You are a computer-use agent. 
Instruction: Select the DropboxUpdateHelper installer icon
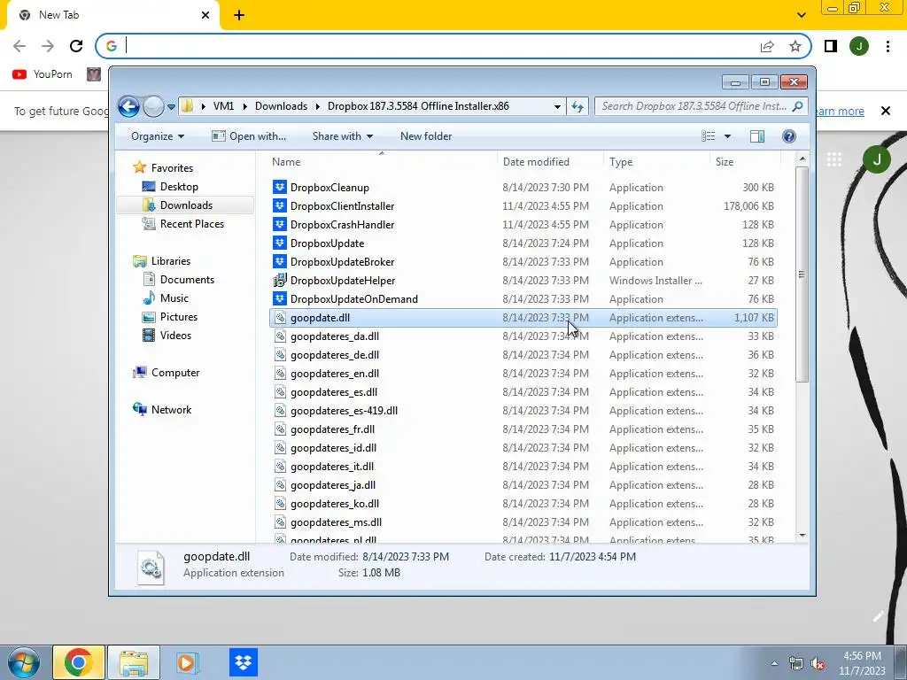click(x=280, y=280)
